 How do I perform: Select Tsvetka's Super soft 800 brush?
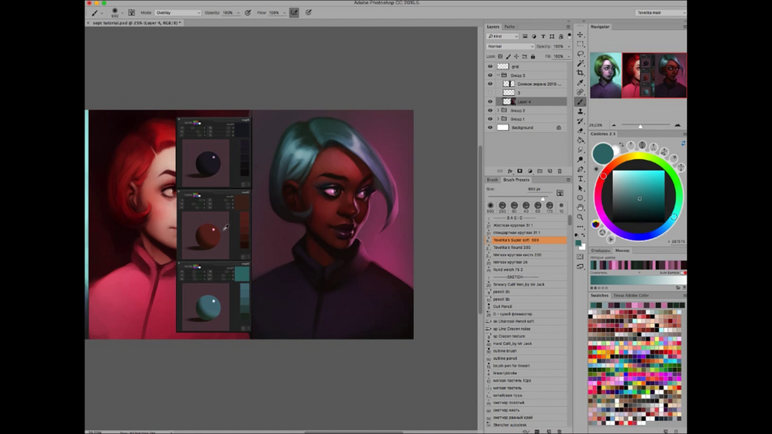[x=526, y=240]
